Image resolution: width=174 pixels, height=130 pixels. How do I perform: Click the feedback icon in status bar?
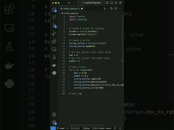[115, 128]
